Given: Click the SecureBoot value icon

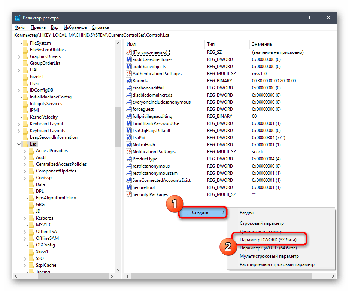Looking at the screenshot, I should (129, 187).
